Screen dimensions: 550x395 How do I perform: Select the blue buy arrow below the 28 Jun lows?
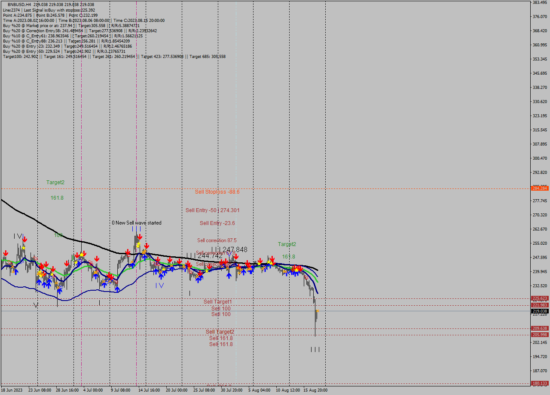point(60,291)
